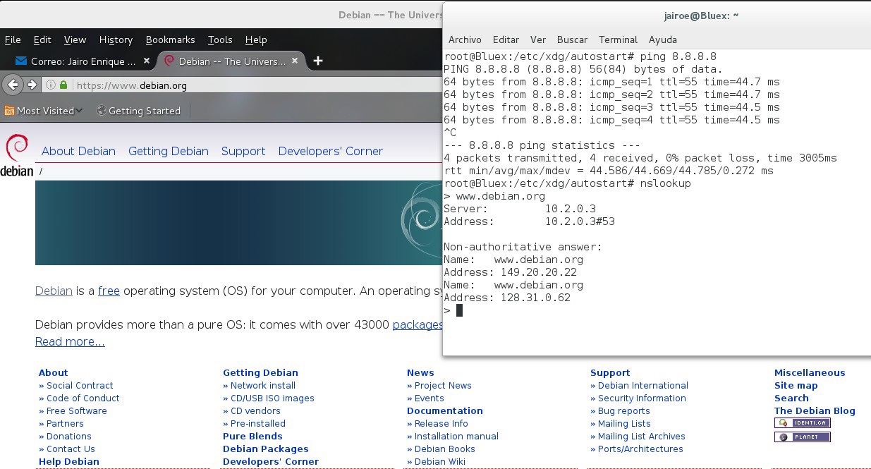Open a new tab with plus button
This screenshot has height=469, width=871.
(318, 61)
